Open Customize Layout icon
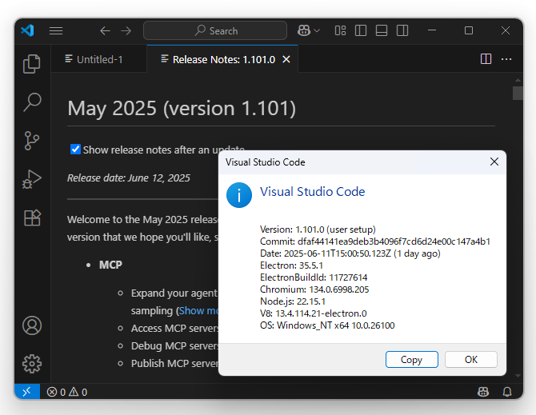Screen dimensions: 536x415 pos(340,30)
